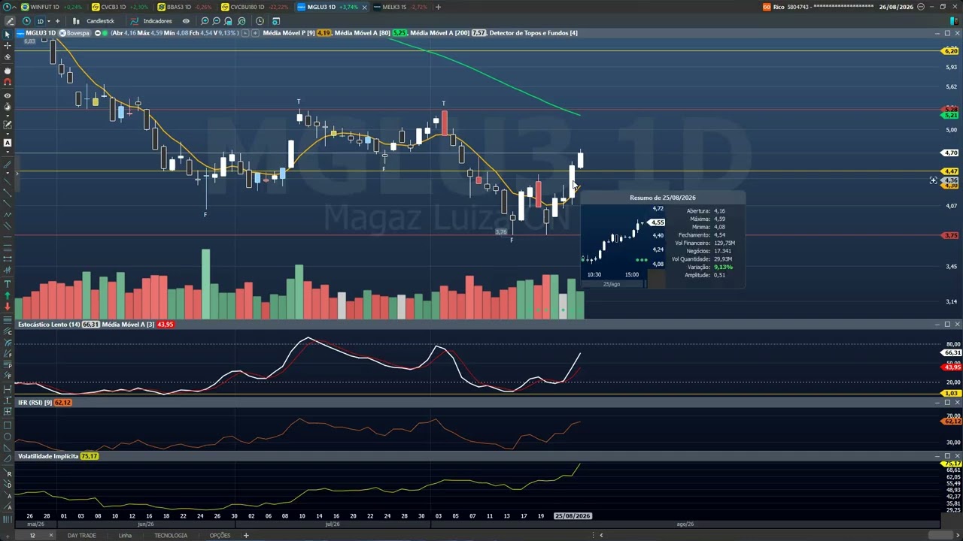The image size is (963, 541).
Task: Close the Volatilidade Implícita panel
Action: pyautogui.click(x=957, y=456)
